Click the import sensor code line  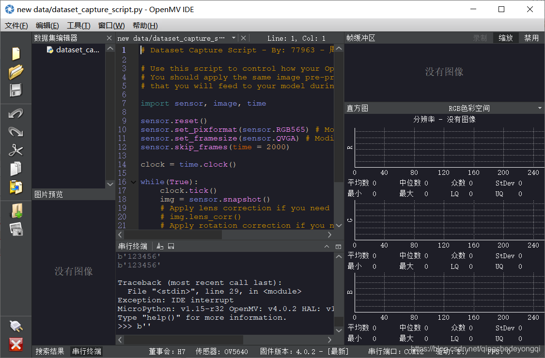[x=203, y=104]
